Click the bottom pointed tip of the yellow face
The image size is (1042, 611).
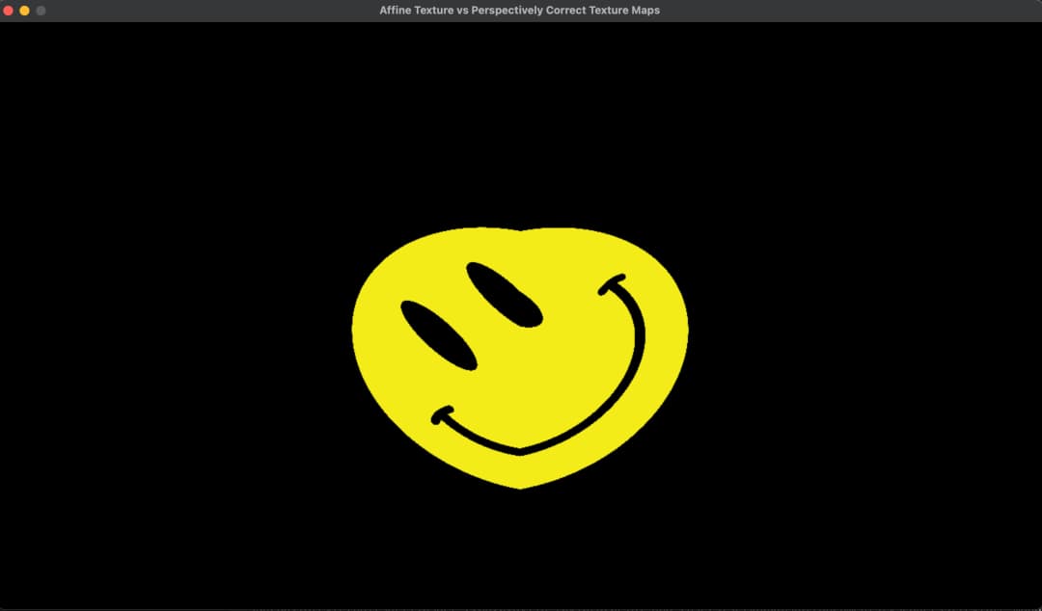pos(521,487)
